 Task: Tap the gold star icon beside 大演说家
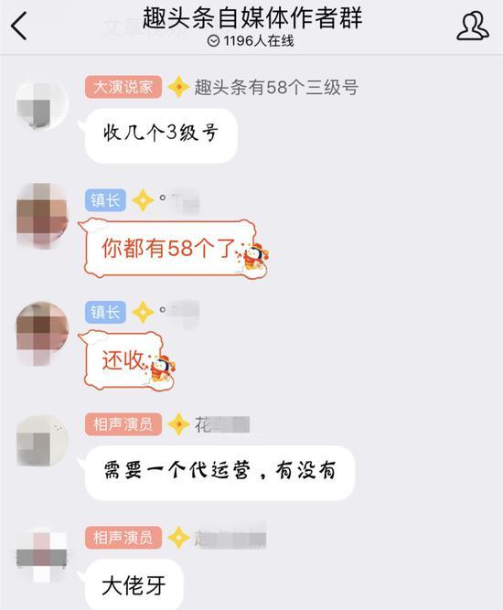pos(178,87)
